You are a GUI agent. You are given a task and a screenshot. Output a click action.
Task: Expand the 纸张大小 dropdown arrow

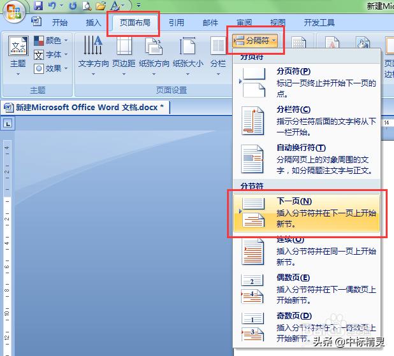point(187,74)
